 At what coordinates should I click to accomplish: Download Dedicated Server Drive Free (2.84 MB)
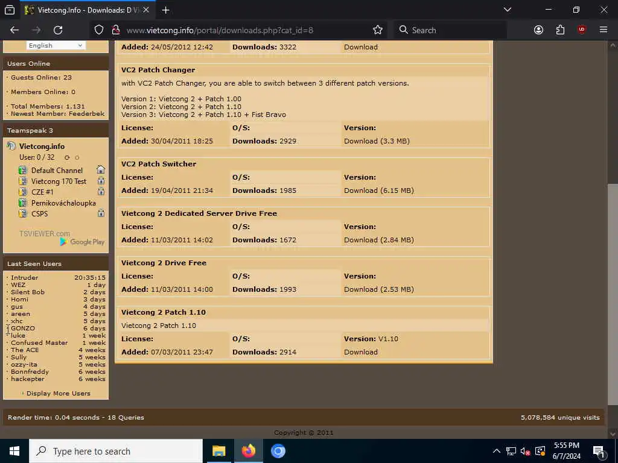tap(379, 240)
